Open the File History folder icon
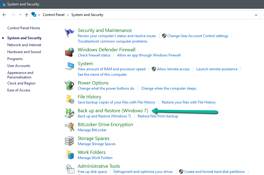The width and height of the screenshot is (264, 175). 70,99
